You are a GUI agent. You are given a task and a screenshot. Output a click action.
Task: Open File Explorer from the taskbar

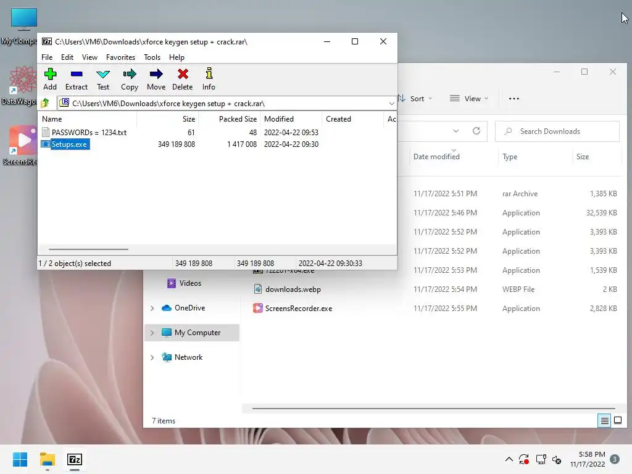point(47,459)
